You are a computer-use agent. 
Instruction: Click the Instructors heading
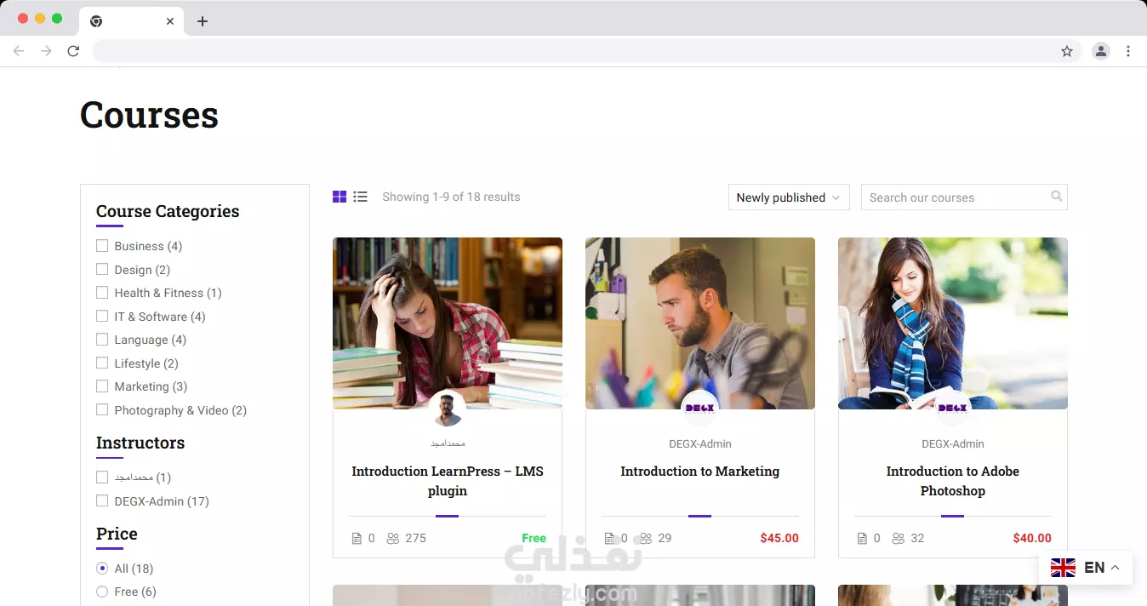140,443
